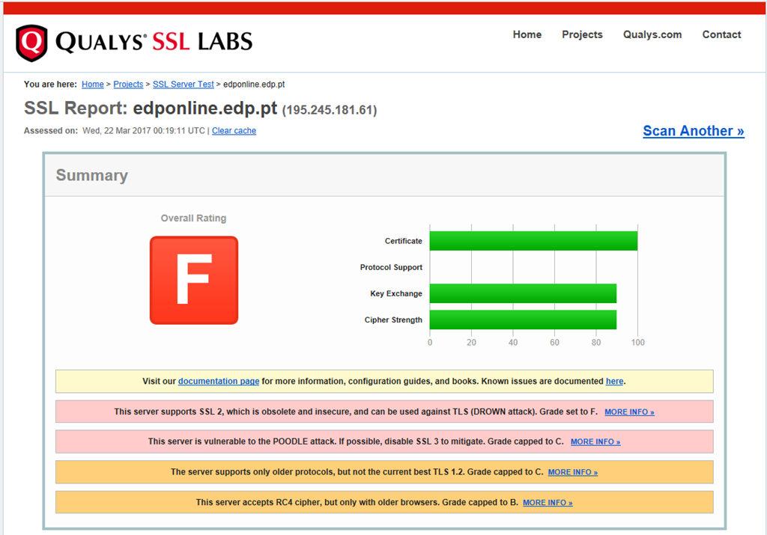
Task: Click the Projects breadcrumb link
Action: click(128, 85)
